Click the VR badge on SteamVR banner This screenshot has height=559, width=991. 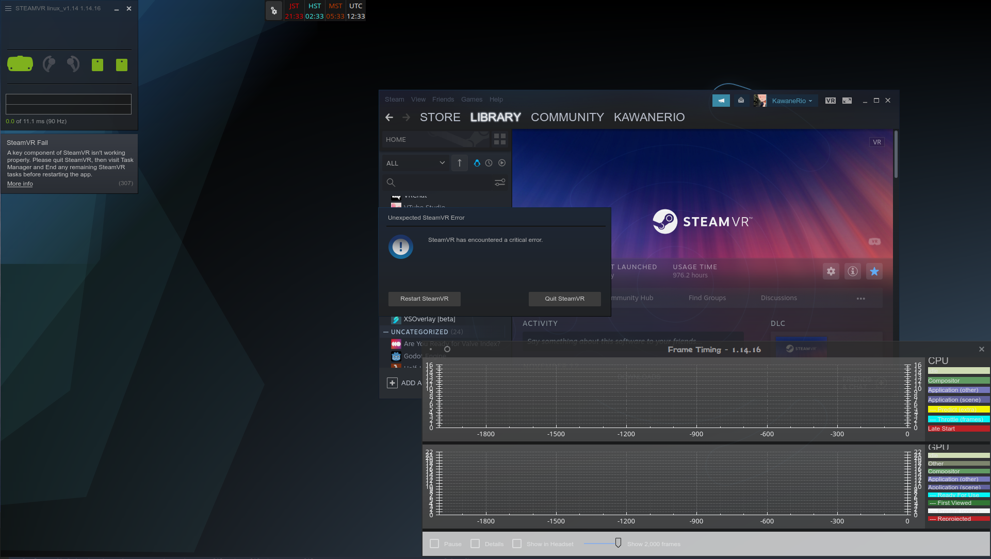pos(877,142)
